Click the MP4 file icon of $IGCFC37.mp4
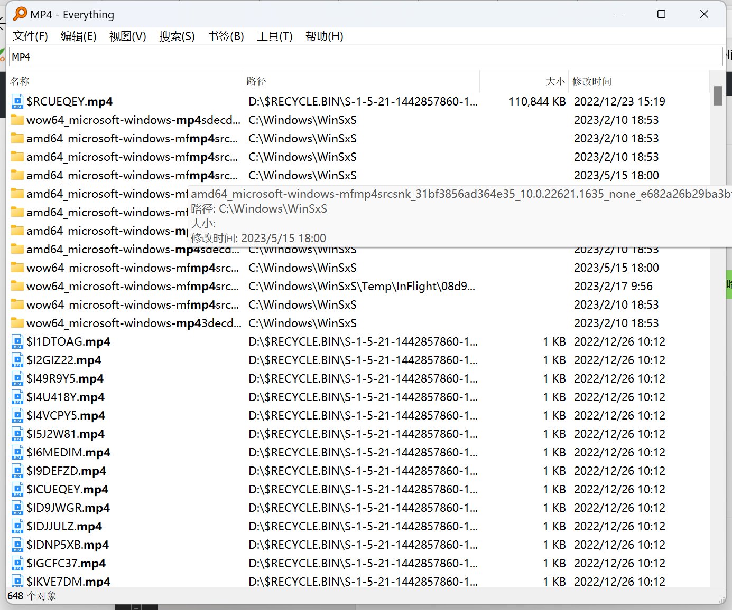Image resolution: width=732 pixels, height=610 pixels. tap(17, 563)
